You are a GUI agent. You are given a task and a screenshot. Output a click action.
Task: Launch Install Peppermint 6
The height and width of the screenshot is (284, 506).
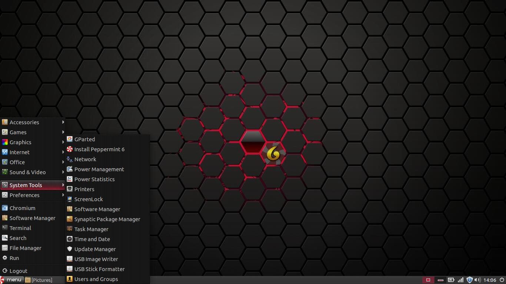coord(107,149)
